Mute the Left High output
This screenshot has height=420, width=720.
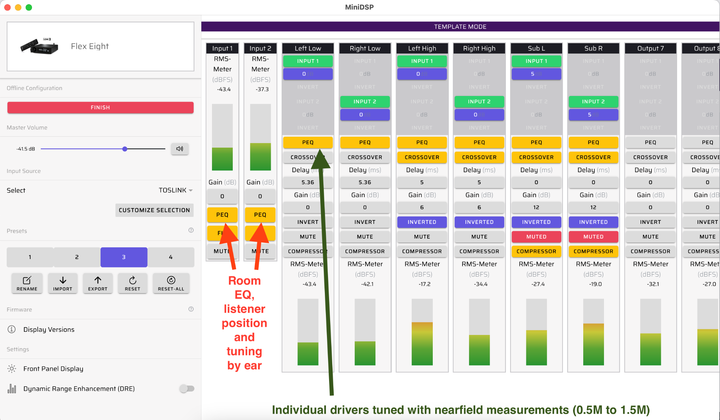point(422,237)
